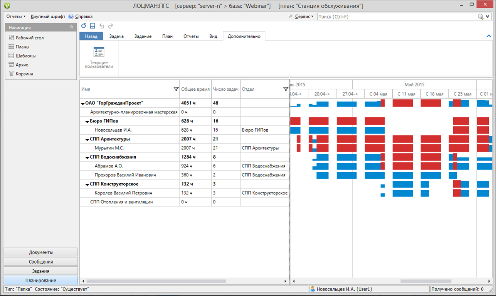Click the filter icon in Имя column
Screen dimensions: 496x296
click(x=176, y=89)
